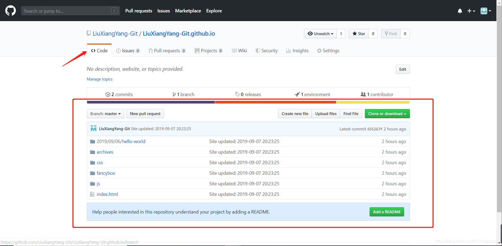Open the index.html file

point(107,194)
